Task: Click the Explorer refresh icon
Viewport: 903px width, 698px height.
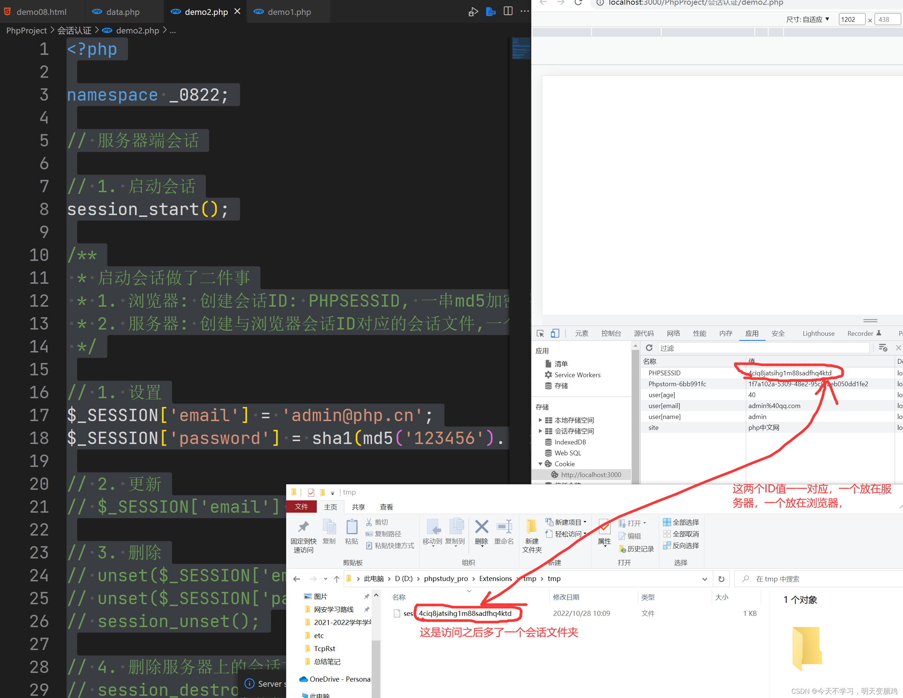Action: 721,578
